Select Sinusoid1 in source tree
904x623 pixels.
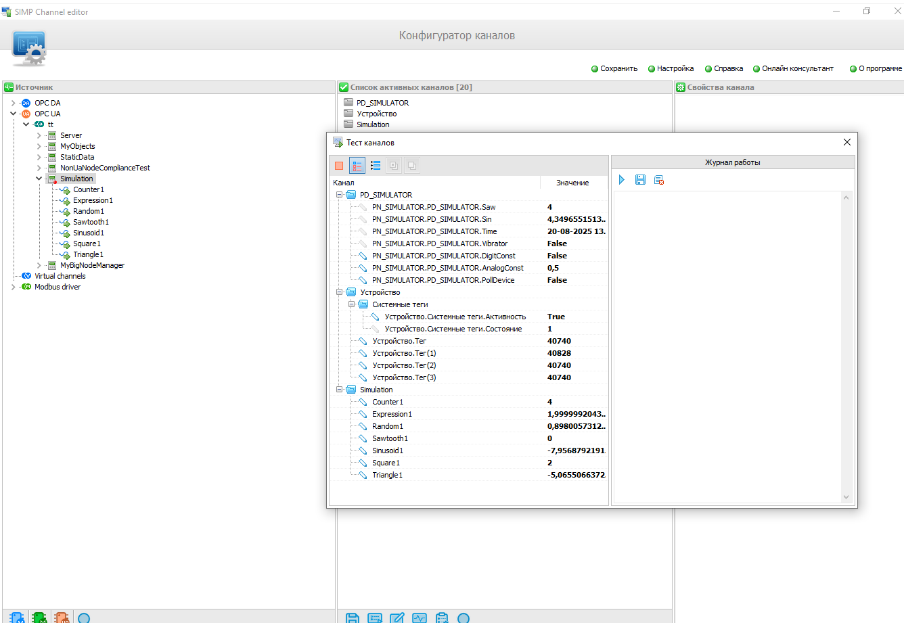pos(89,233)
